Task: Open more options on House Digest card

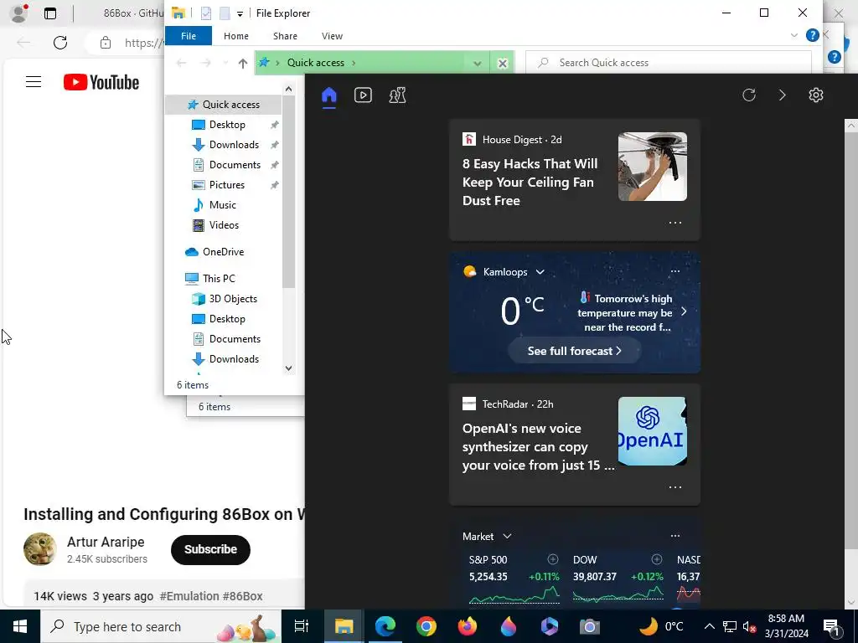Action: coord(675,223)
